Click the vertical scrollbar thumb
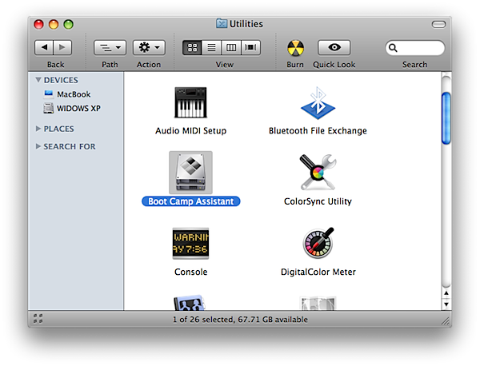Screen dimensions: 480x366 [446, 118]
